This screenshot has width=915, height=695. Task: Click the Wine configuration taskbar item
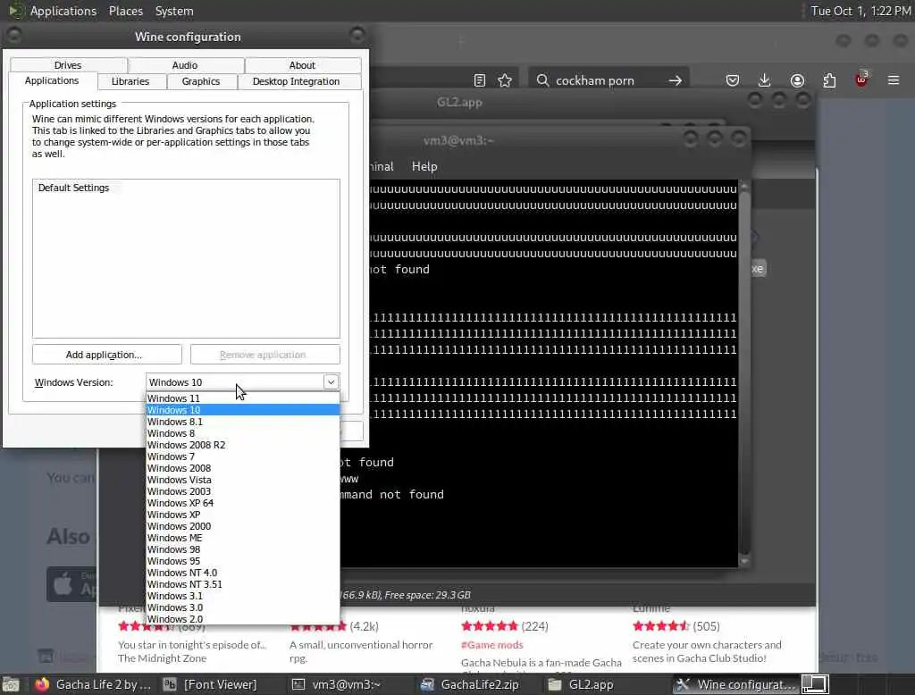[736, 684]
